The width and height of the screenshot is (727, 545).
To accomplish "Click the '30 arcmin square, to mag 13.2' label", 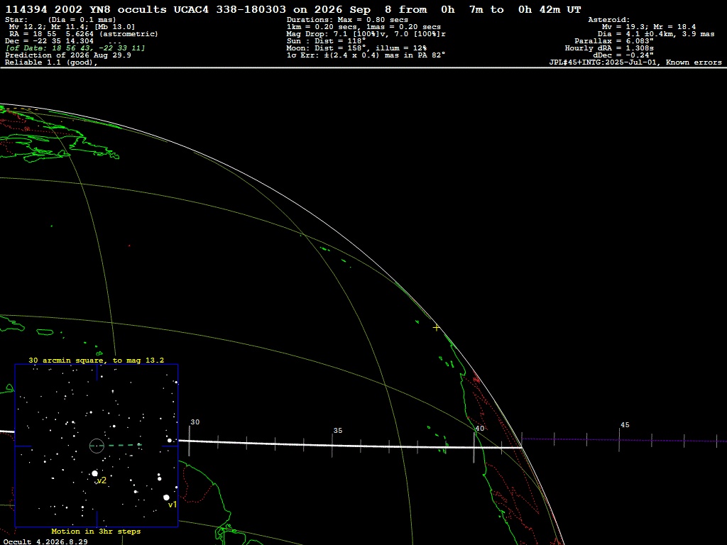I will point(96,360).
